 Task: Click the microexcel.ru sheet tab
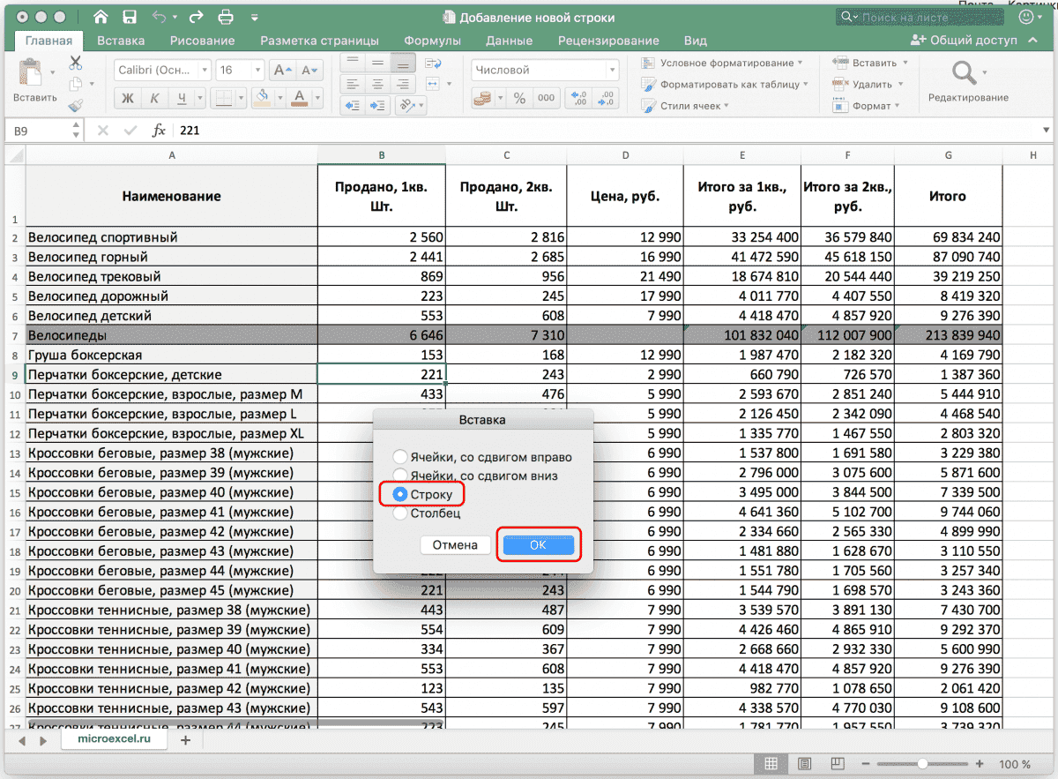pyautogui.click(x=114, y=739)
